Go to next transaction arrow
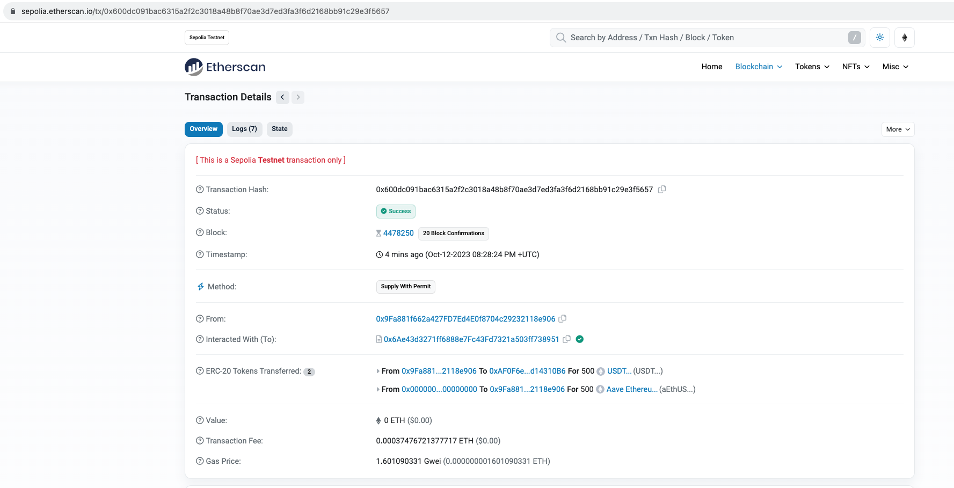 point(298,97)
